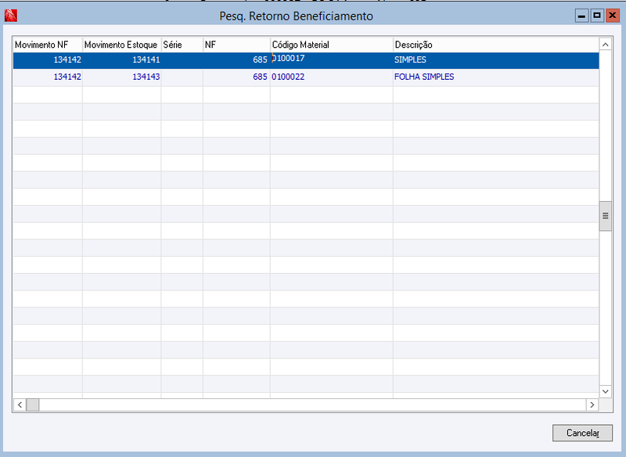Click the Série column header
The image size is (626, 457).
182,45
